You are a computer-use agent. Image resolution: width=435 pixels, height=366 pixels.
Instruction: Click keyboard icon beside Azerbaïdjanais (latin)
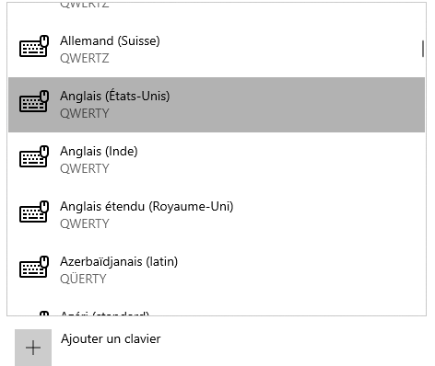coord(34,267)
